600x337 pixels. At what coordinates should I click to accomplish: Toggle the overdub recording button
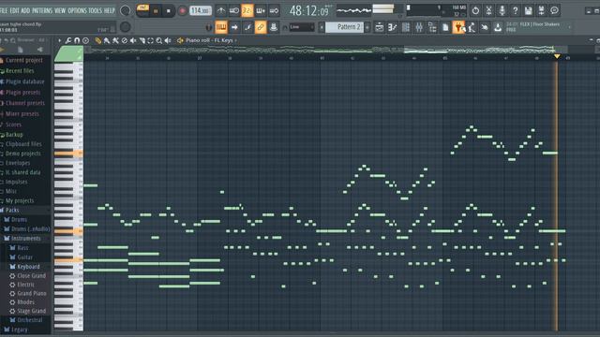tap(261, 10)
